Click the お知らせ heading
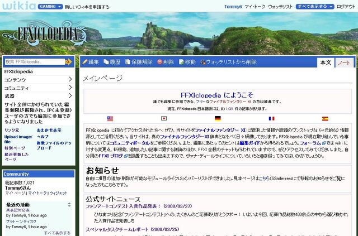The height and width of the screenshot is (236, 358). point(102,170)
